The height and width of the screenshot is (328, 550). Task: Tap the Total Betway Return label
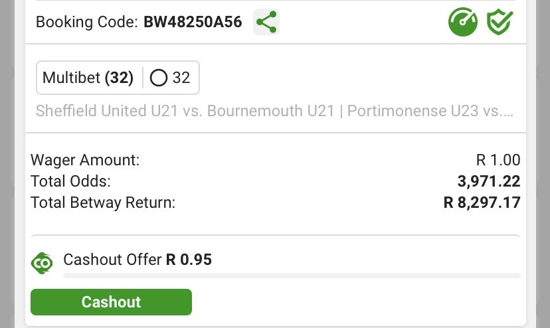pyautogui.click(x=103, y=203)
